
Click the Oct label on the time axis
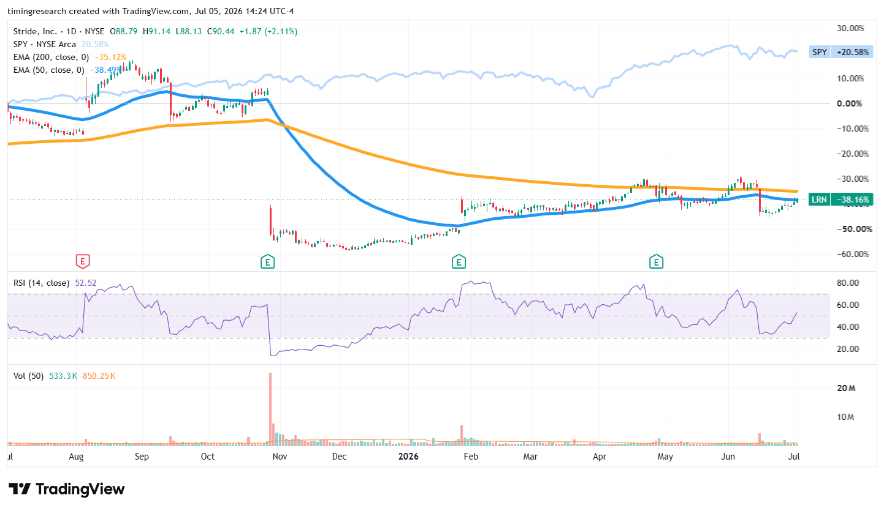point(208,457)
